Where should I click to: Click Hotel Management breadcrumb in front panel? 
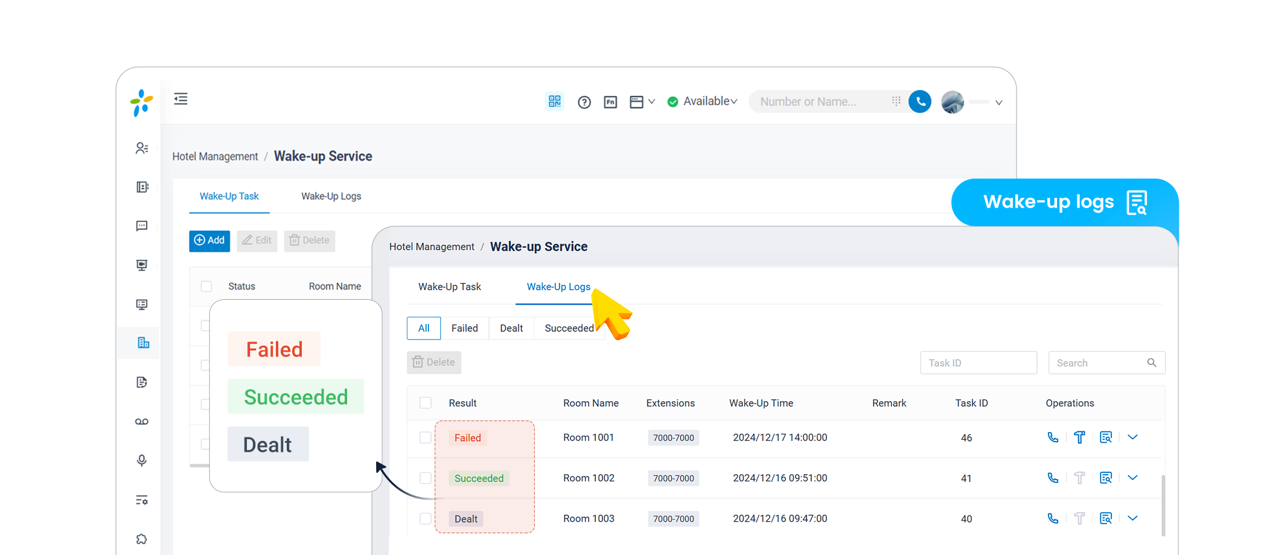coord(432,247)
